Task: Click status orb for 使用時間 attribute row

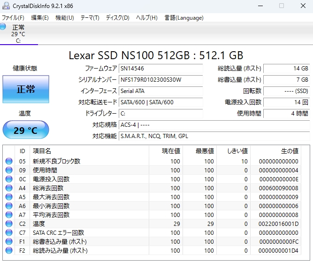Action: pyautogui.click(x=9, y=170)
